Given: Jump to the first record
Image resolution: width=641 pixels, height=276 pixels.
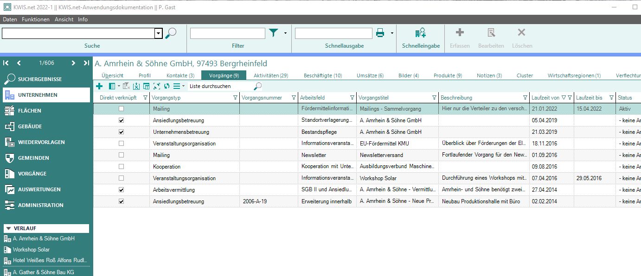Looking at the screenshot, I should (6, 63).
